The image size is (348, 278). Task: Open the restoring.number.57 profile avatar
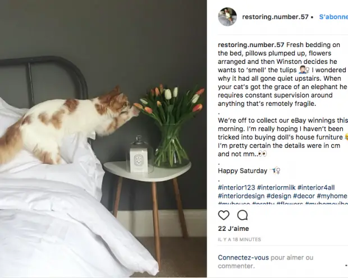(227, 17)
